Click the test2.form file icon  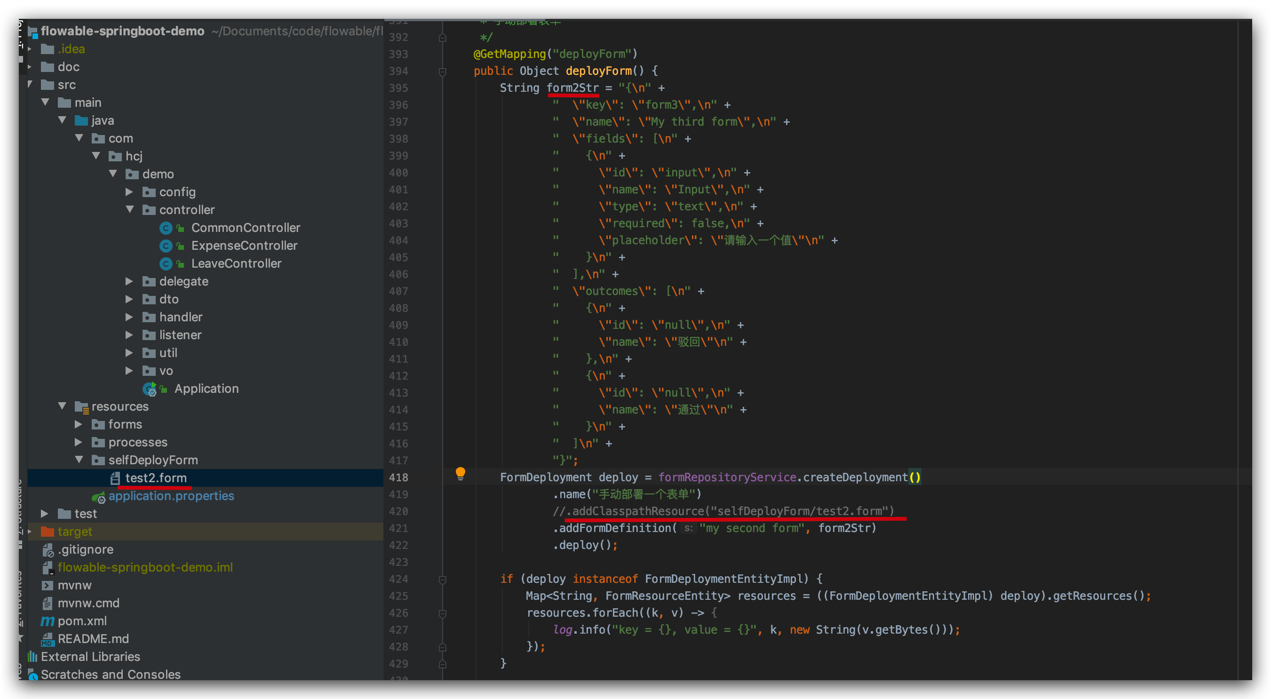click(115, 478)
